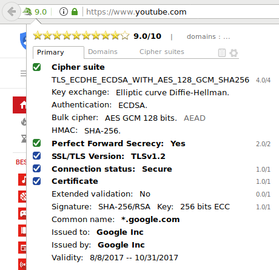Toggle the Perfect Forward Secrecy checkbox

37,143
